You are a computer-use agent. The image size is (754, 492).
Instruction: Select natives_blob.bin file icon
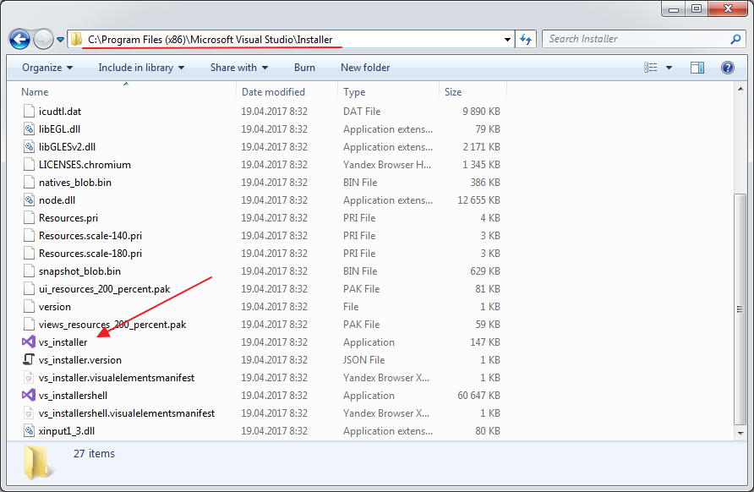tap(29, 183)
